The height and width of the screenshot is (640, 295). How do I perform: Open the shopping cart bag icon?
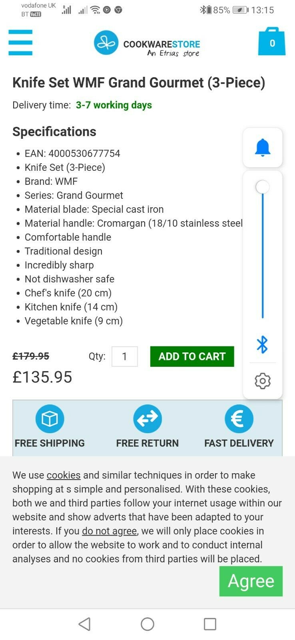(x=272, y=42)
